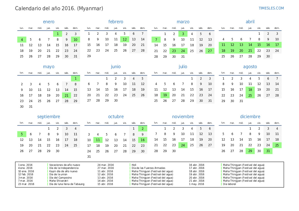Click highlighted day 18 in agosto
Screen dimensions: 299x211
pos(250,90)
